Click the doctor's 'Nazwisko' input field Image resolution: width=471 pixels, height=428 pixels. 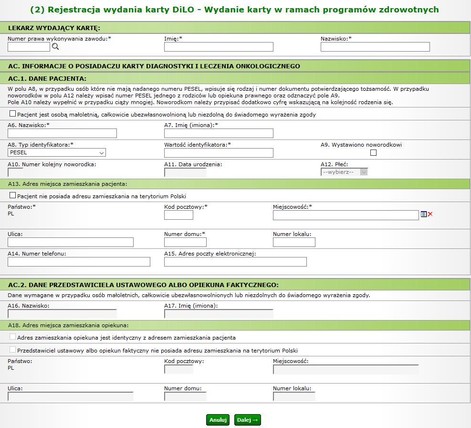pyautogui.click(x=375, y=47)
